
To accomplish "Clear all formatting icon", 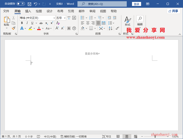I will [x=58, y=23].
